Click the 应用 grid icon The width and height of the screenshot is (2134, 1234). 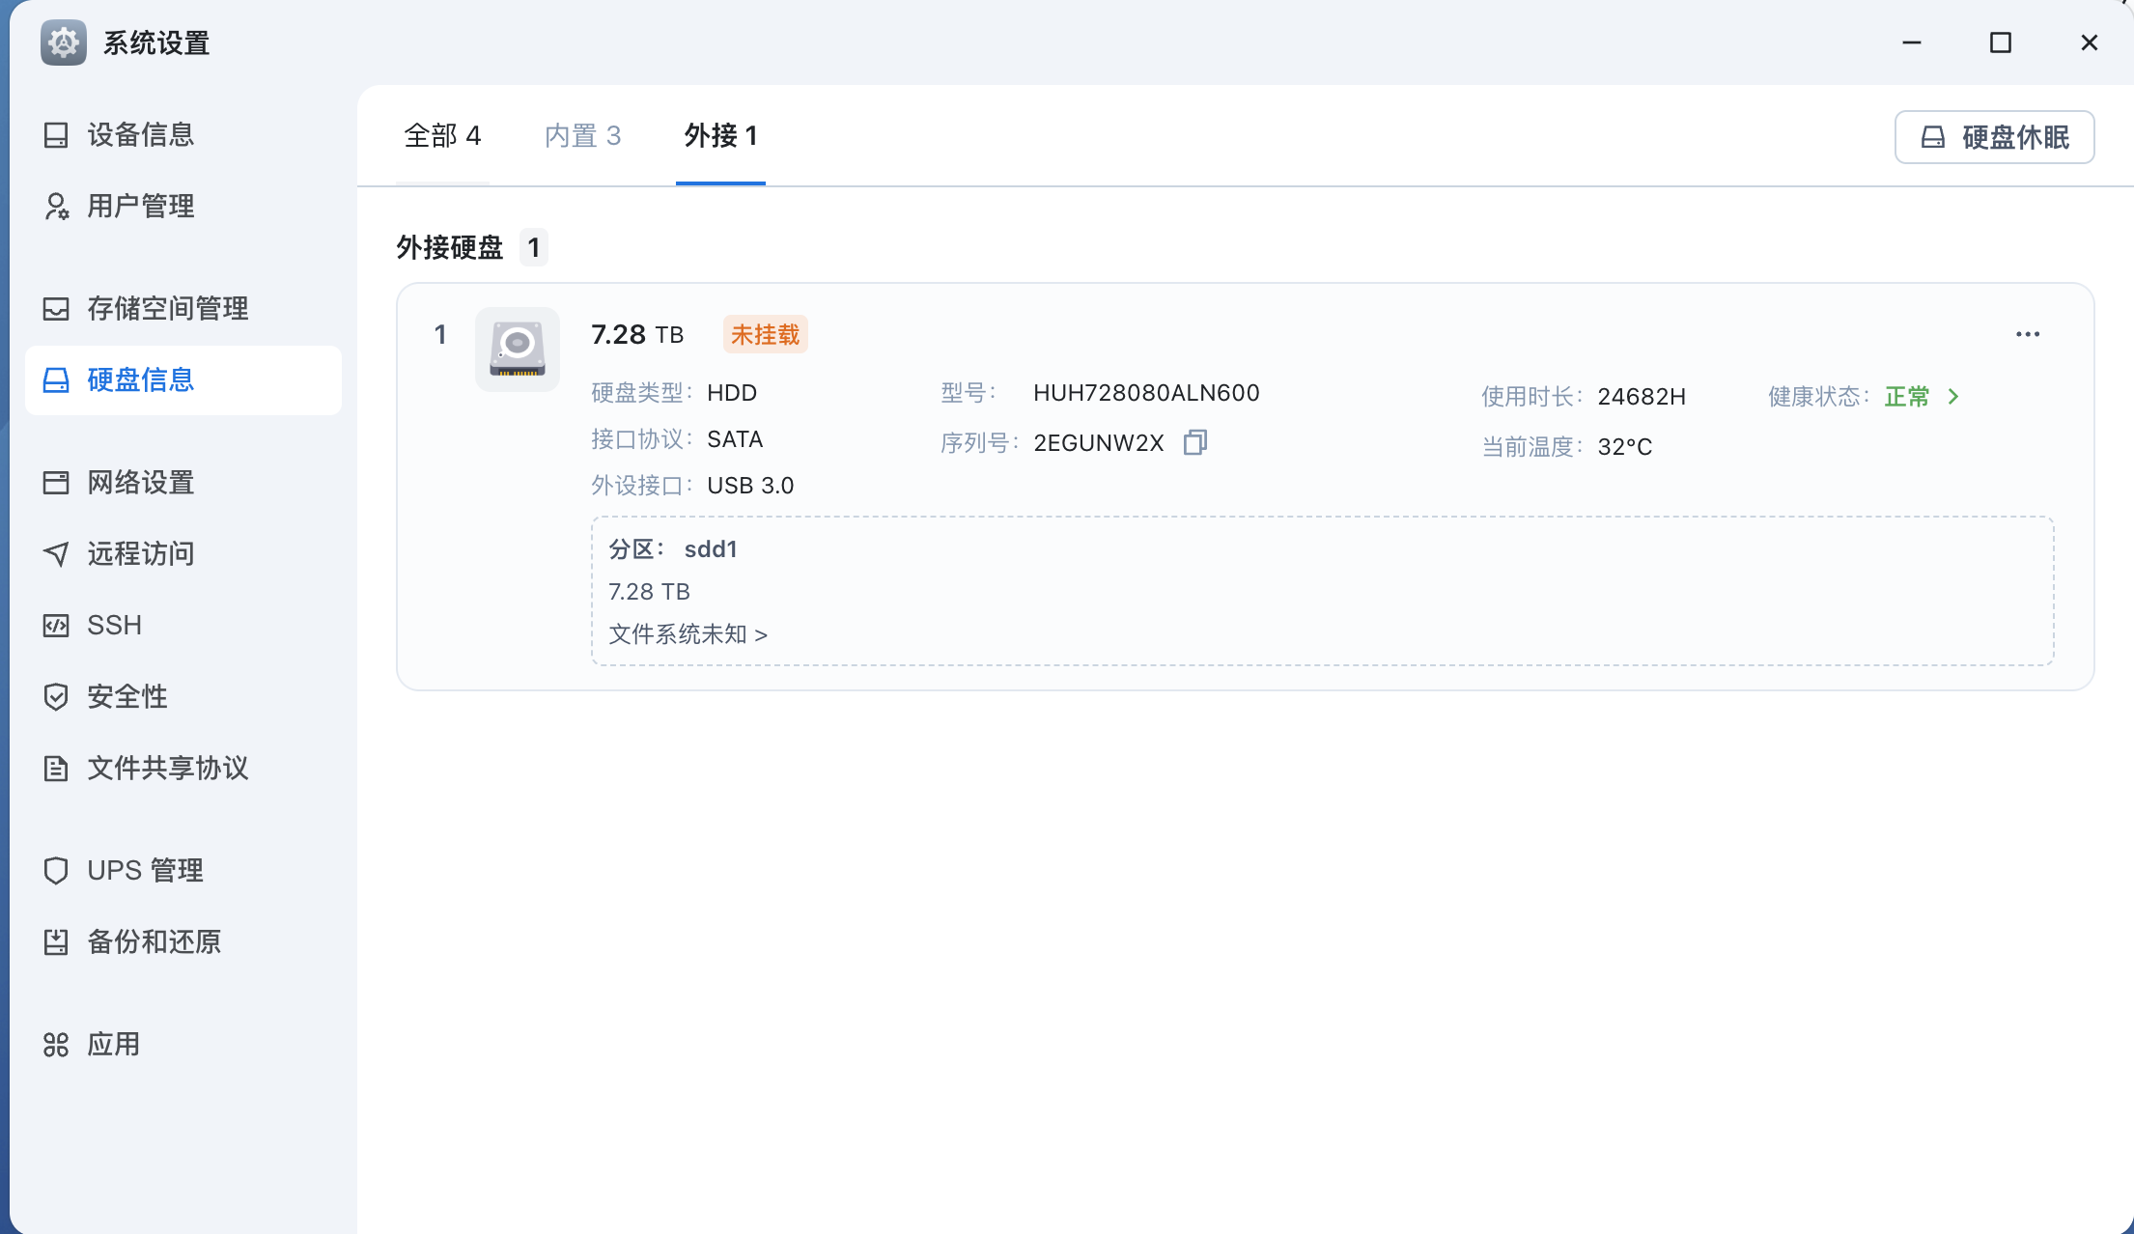[x=56, y=1044]
